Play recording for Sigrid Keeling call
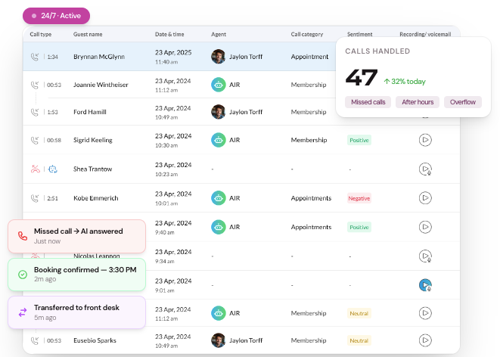 point(425,140)
